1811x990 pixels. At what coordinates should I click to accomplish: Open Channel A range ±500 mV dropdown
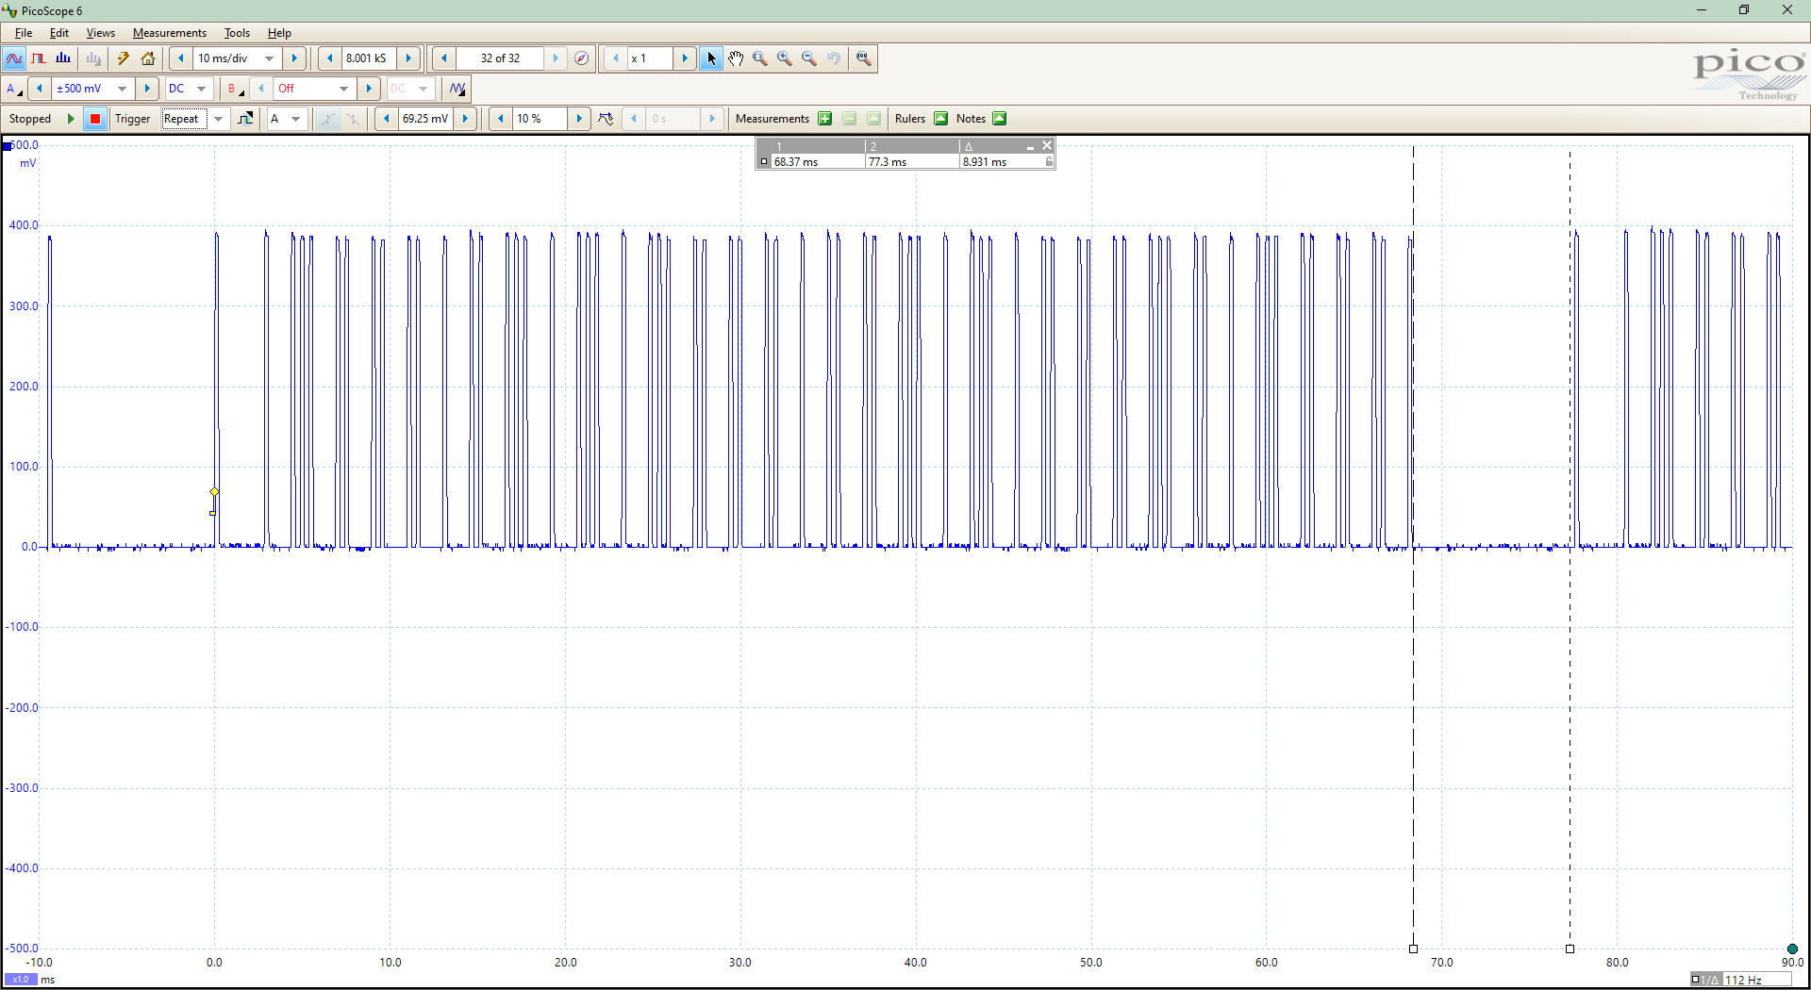coord(122,89)
